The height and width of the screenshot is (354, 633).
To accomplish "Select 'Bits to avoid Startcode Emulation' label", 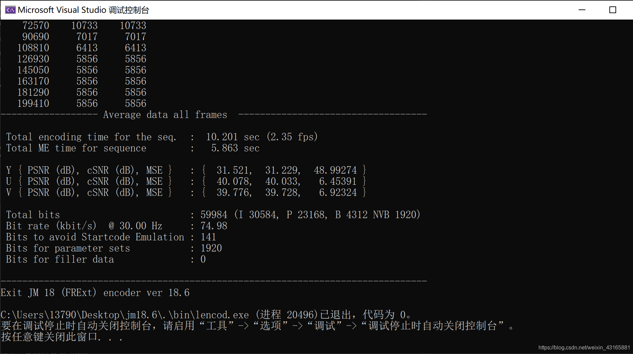I will tap(95, 237).
